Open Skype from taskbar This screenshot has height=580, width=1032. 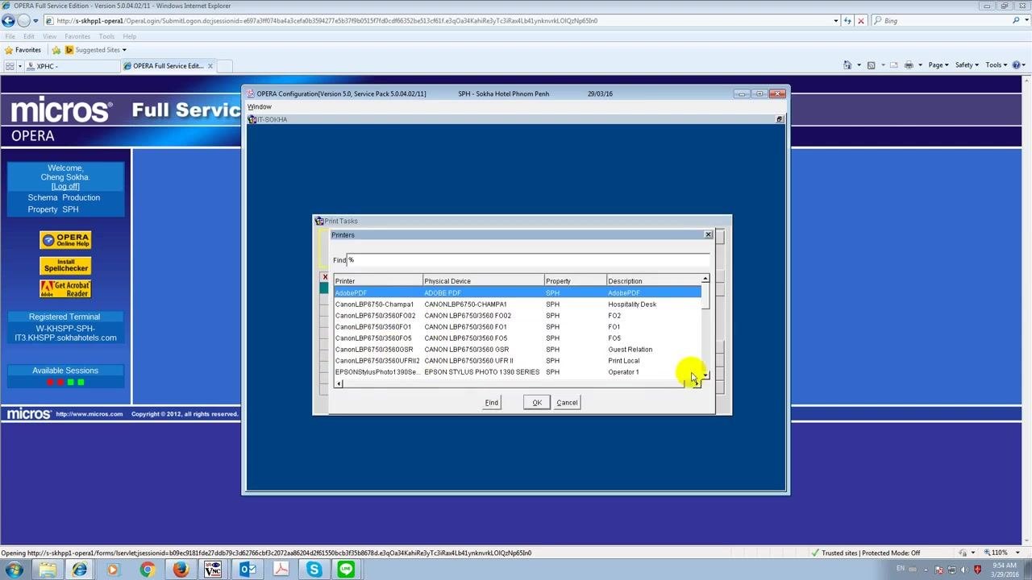(314, 570)
